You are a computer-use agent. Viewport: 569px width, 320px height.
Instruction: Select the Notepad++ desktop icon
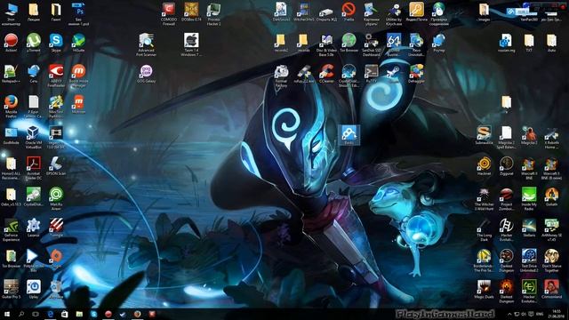(11, 74)
